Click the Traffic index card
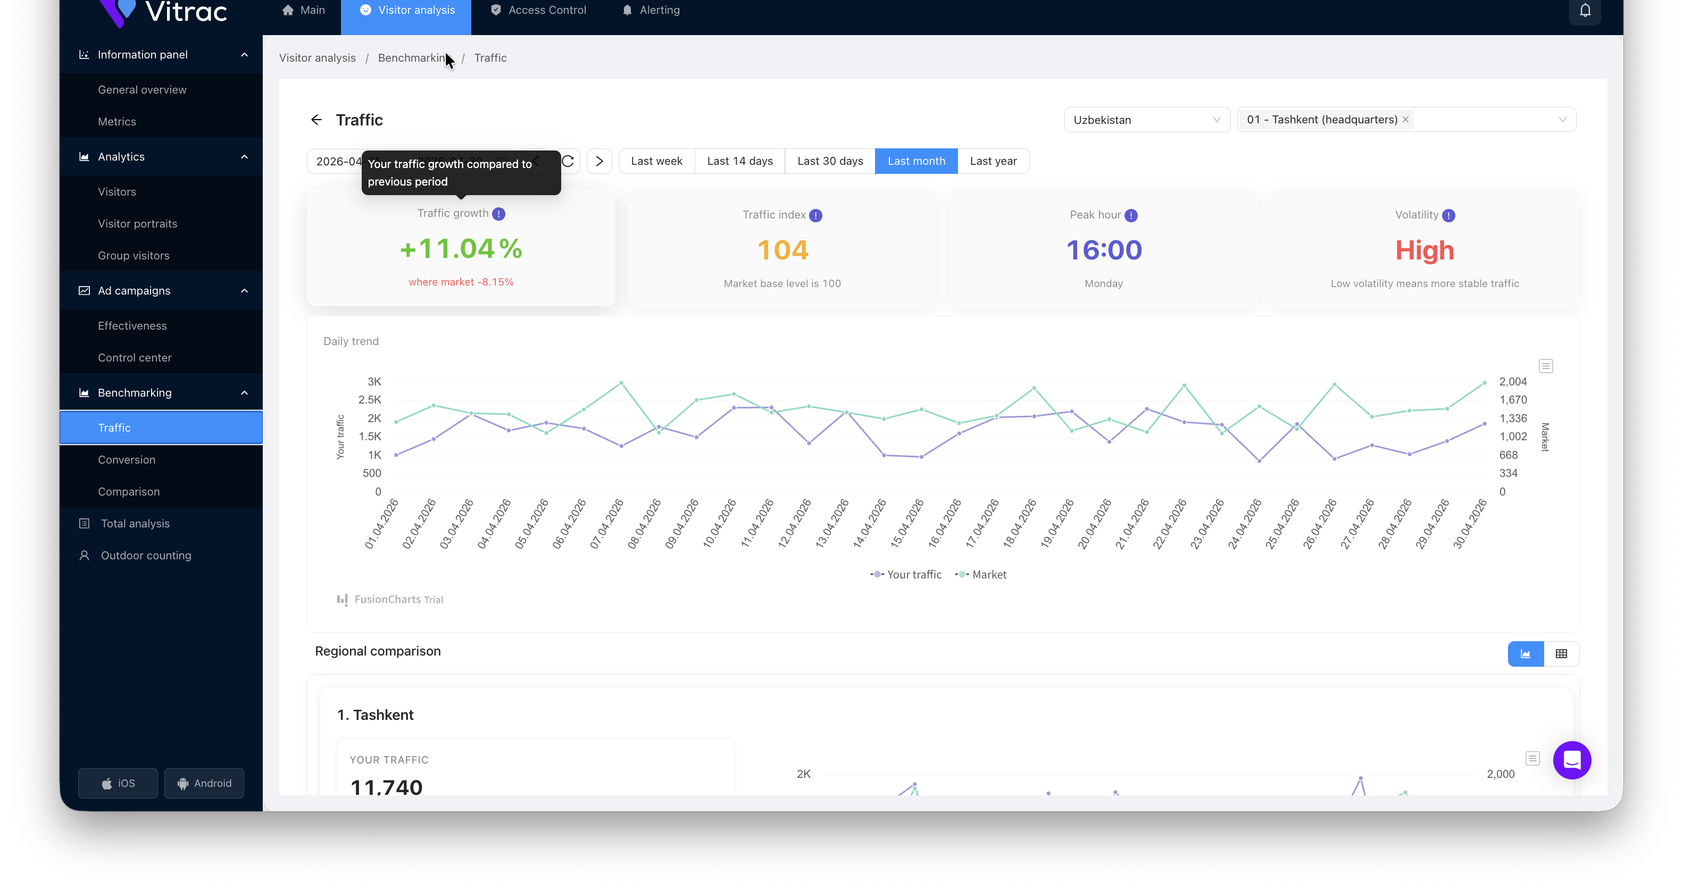The width and height of the screenshot is (1683, 890). click(x=782, y=248)
